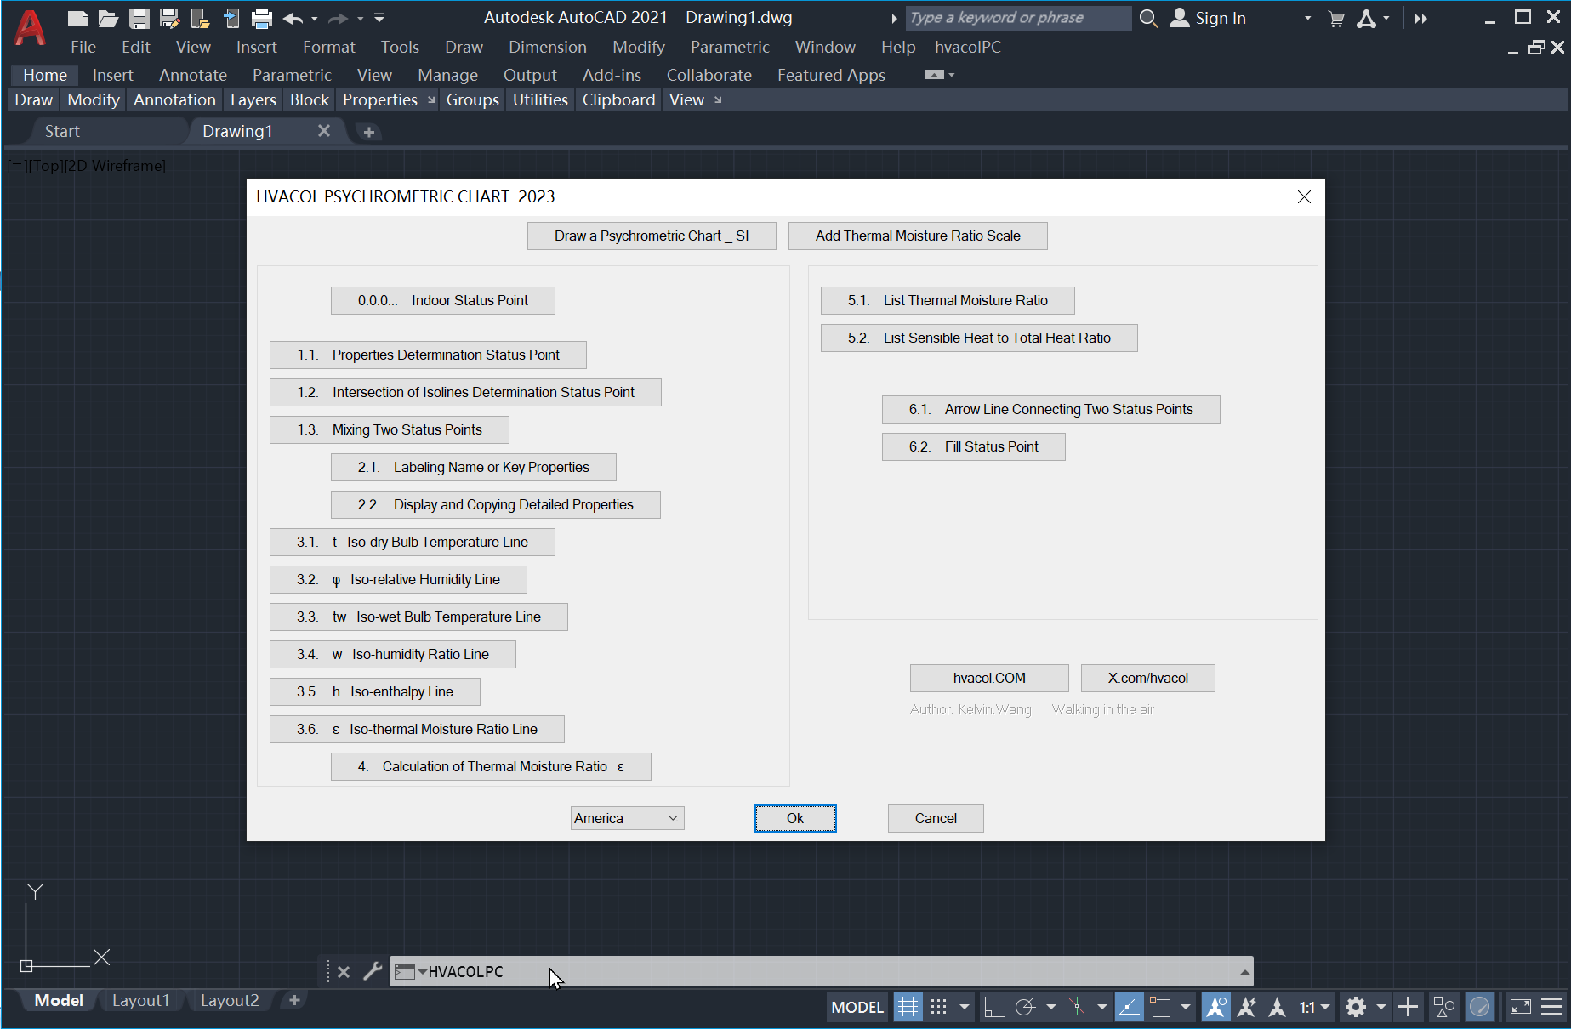Click the Autodesk A connect icon
The height and width of the screenshot is (1029, 1571).
(x=1366, y=18)
